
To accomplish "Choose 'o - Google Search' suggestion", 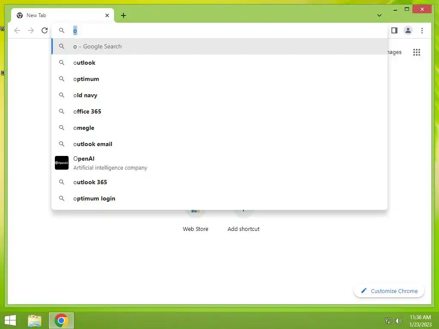I will coord(220,46).
